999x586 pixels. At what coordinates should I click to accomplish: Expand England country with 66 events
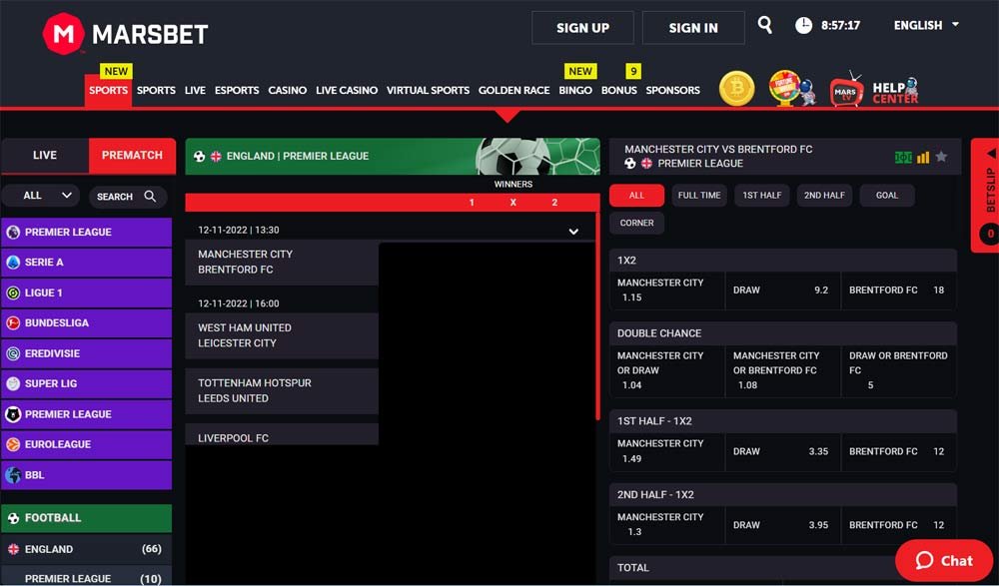(87, 549)
